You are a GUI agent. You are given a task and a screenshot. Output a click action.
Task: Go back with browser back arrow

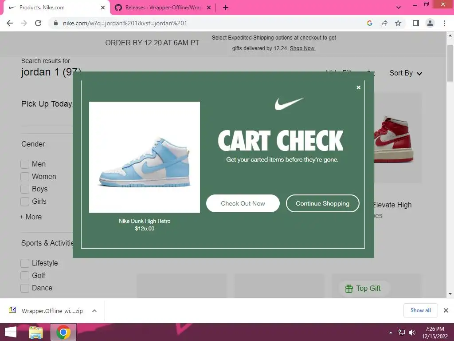click(10, 23)
